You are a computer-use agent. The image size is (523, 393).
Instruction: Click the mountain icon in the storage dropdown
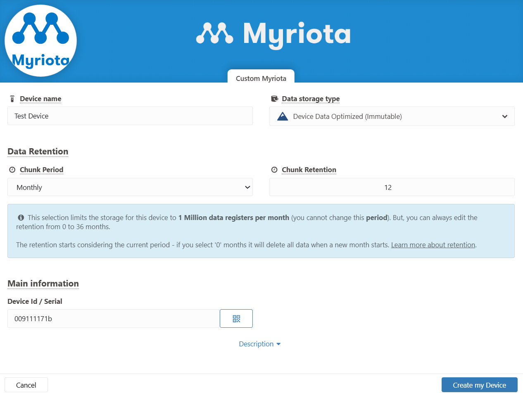point(283,116)
